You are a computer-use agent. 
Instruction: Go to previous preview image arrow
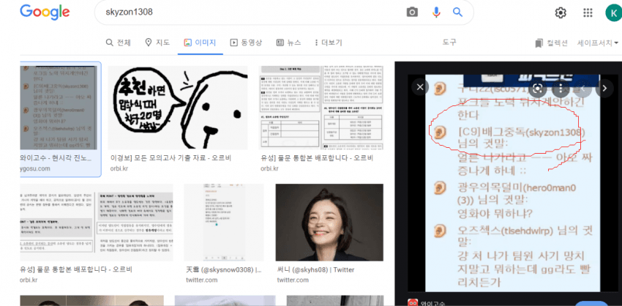[x=582, y=88]
